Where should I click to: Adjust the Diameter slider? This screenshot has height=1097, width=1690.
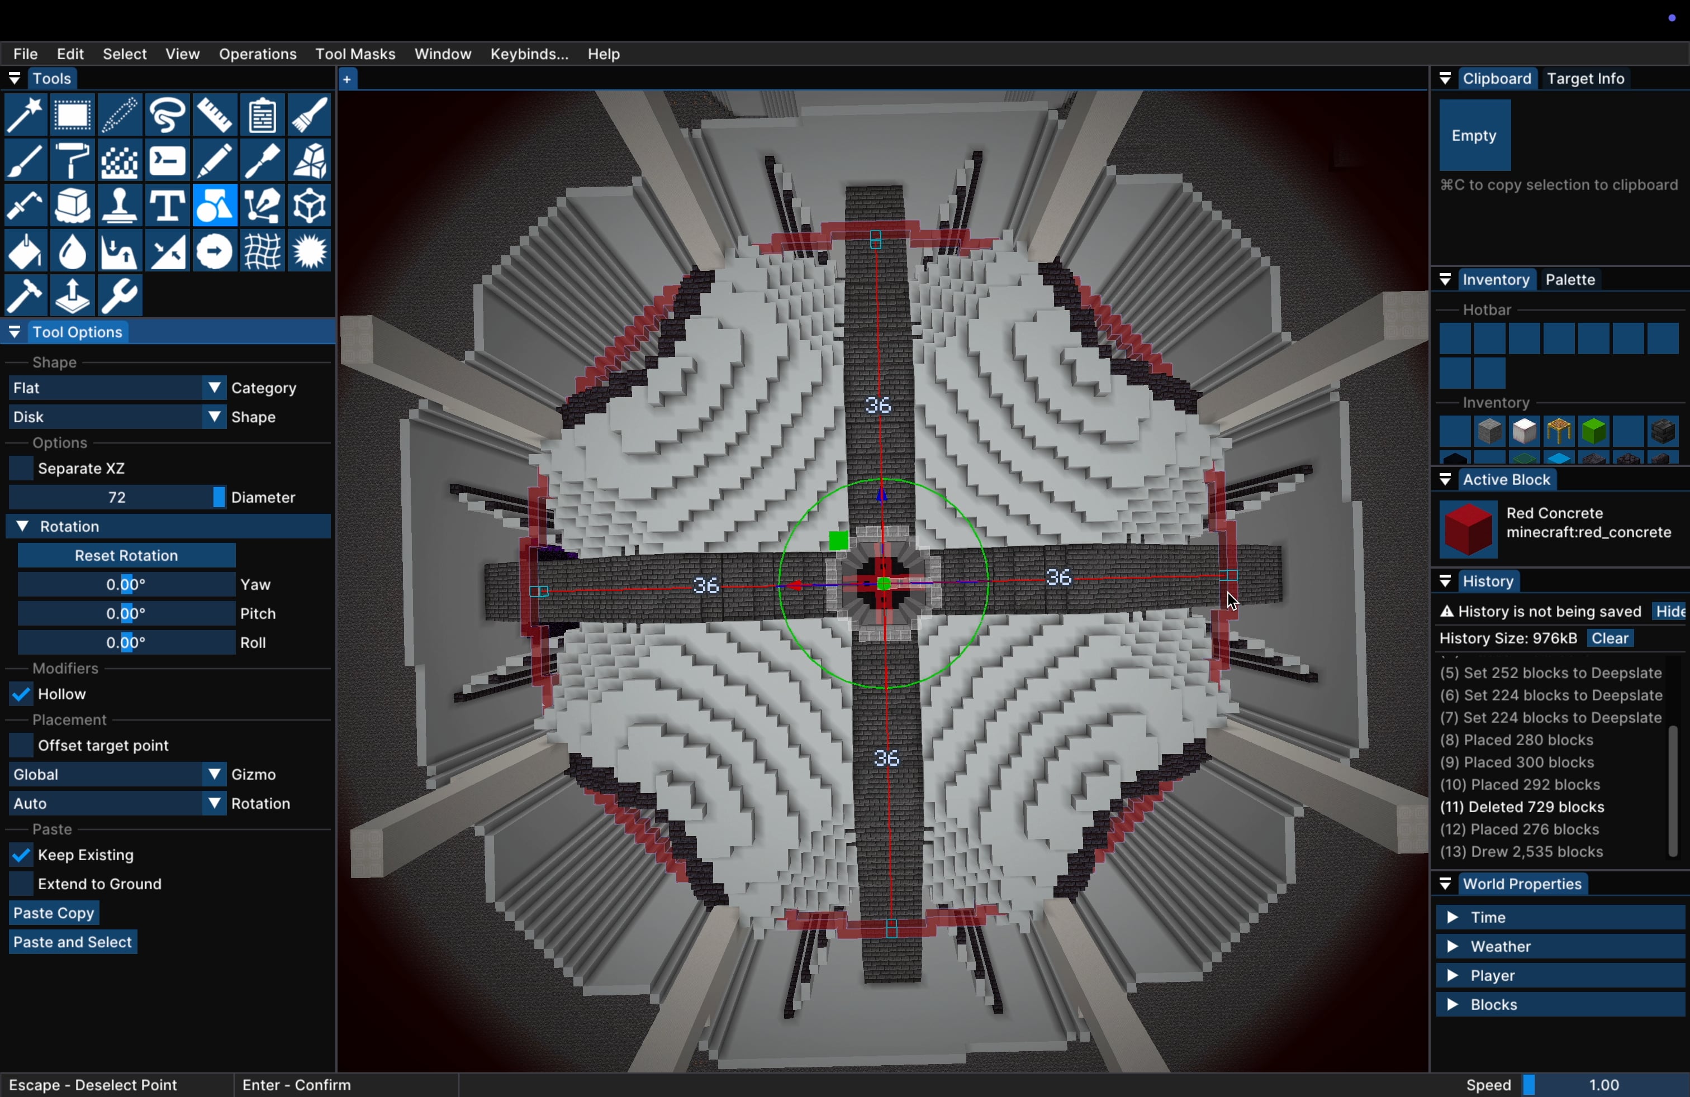117,497
